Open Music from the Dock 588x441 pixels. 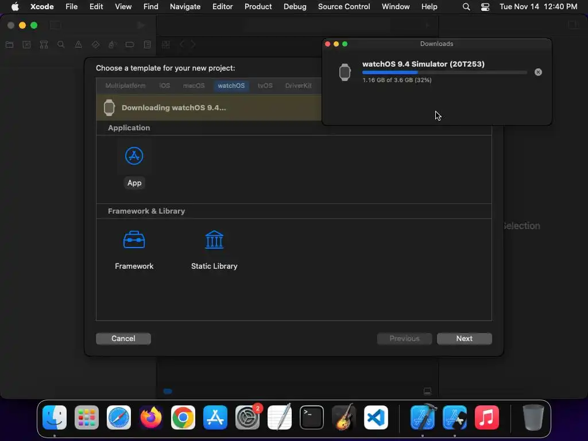tap(487, 417)
